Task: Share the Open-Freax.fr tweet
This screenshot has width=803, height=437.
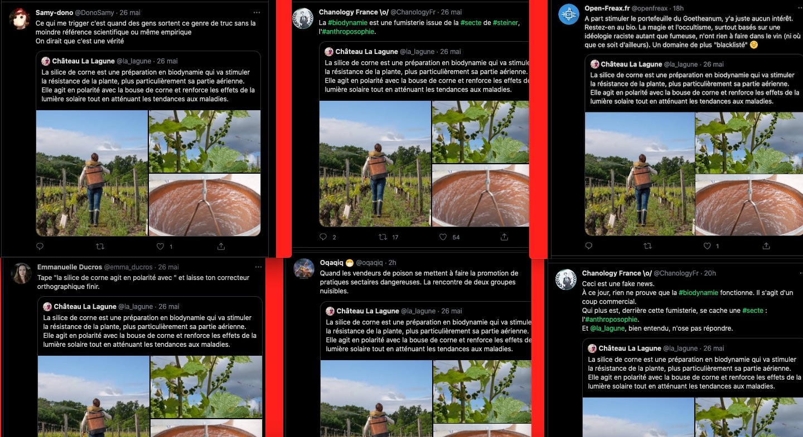Action: tap(767, 245)
